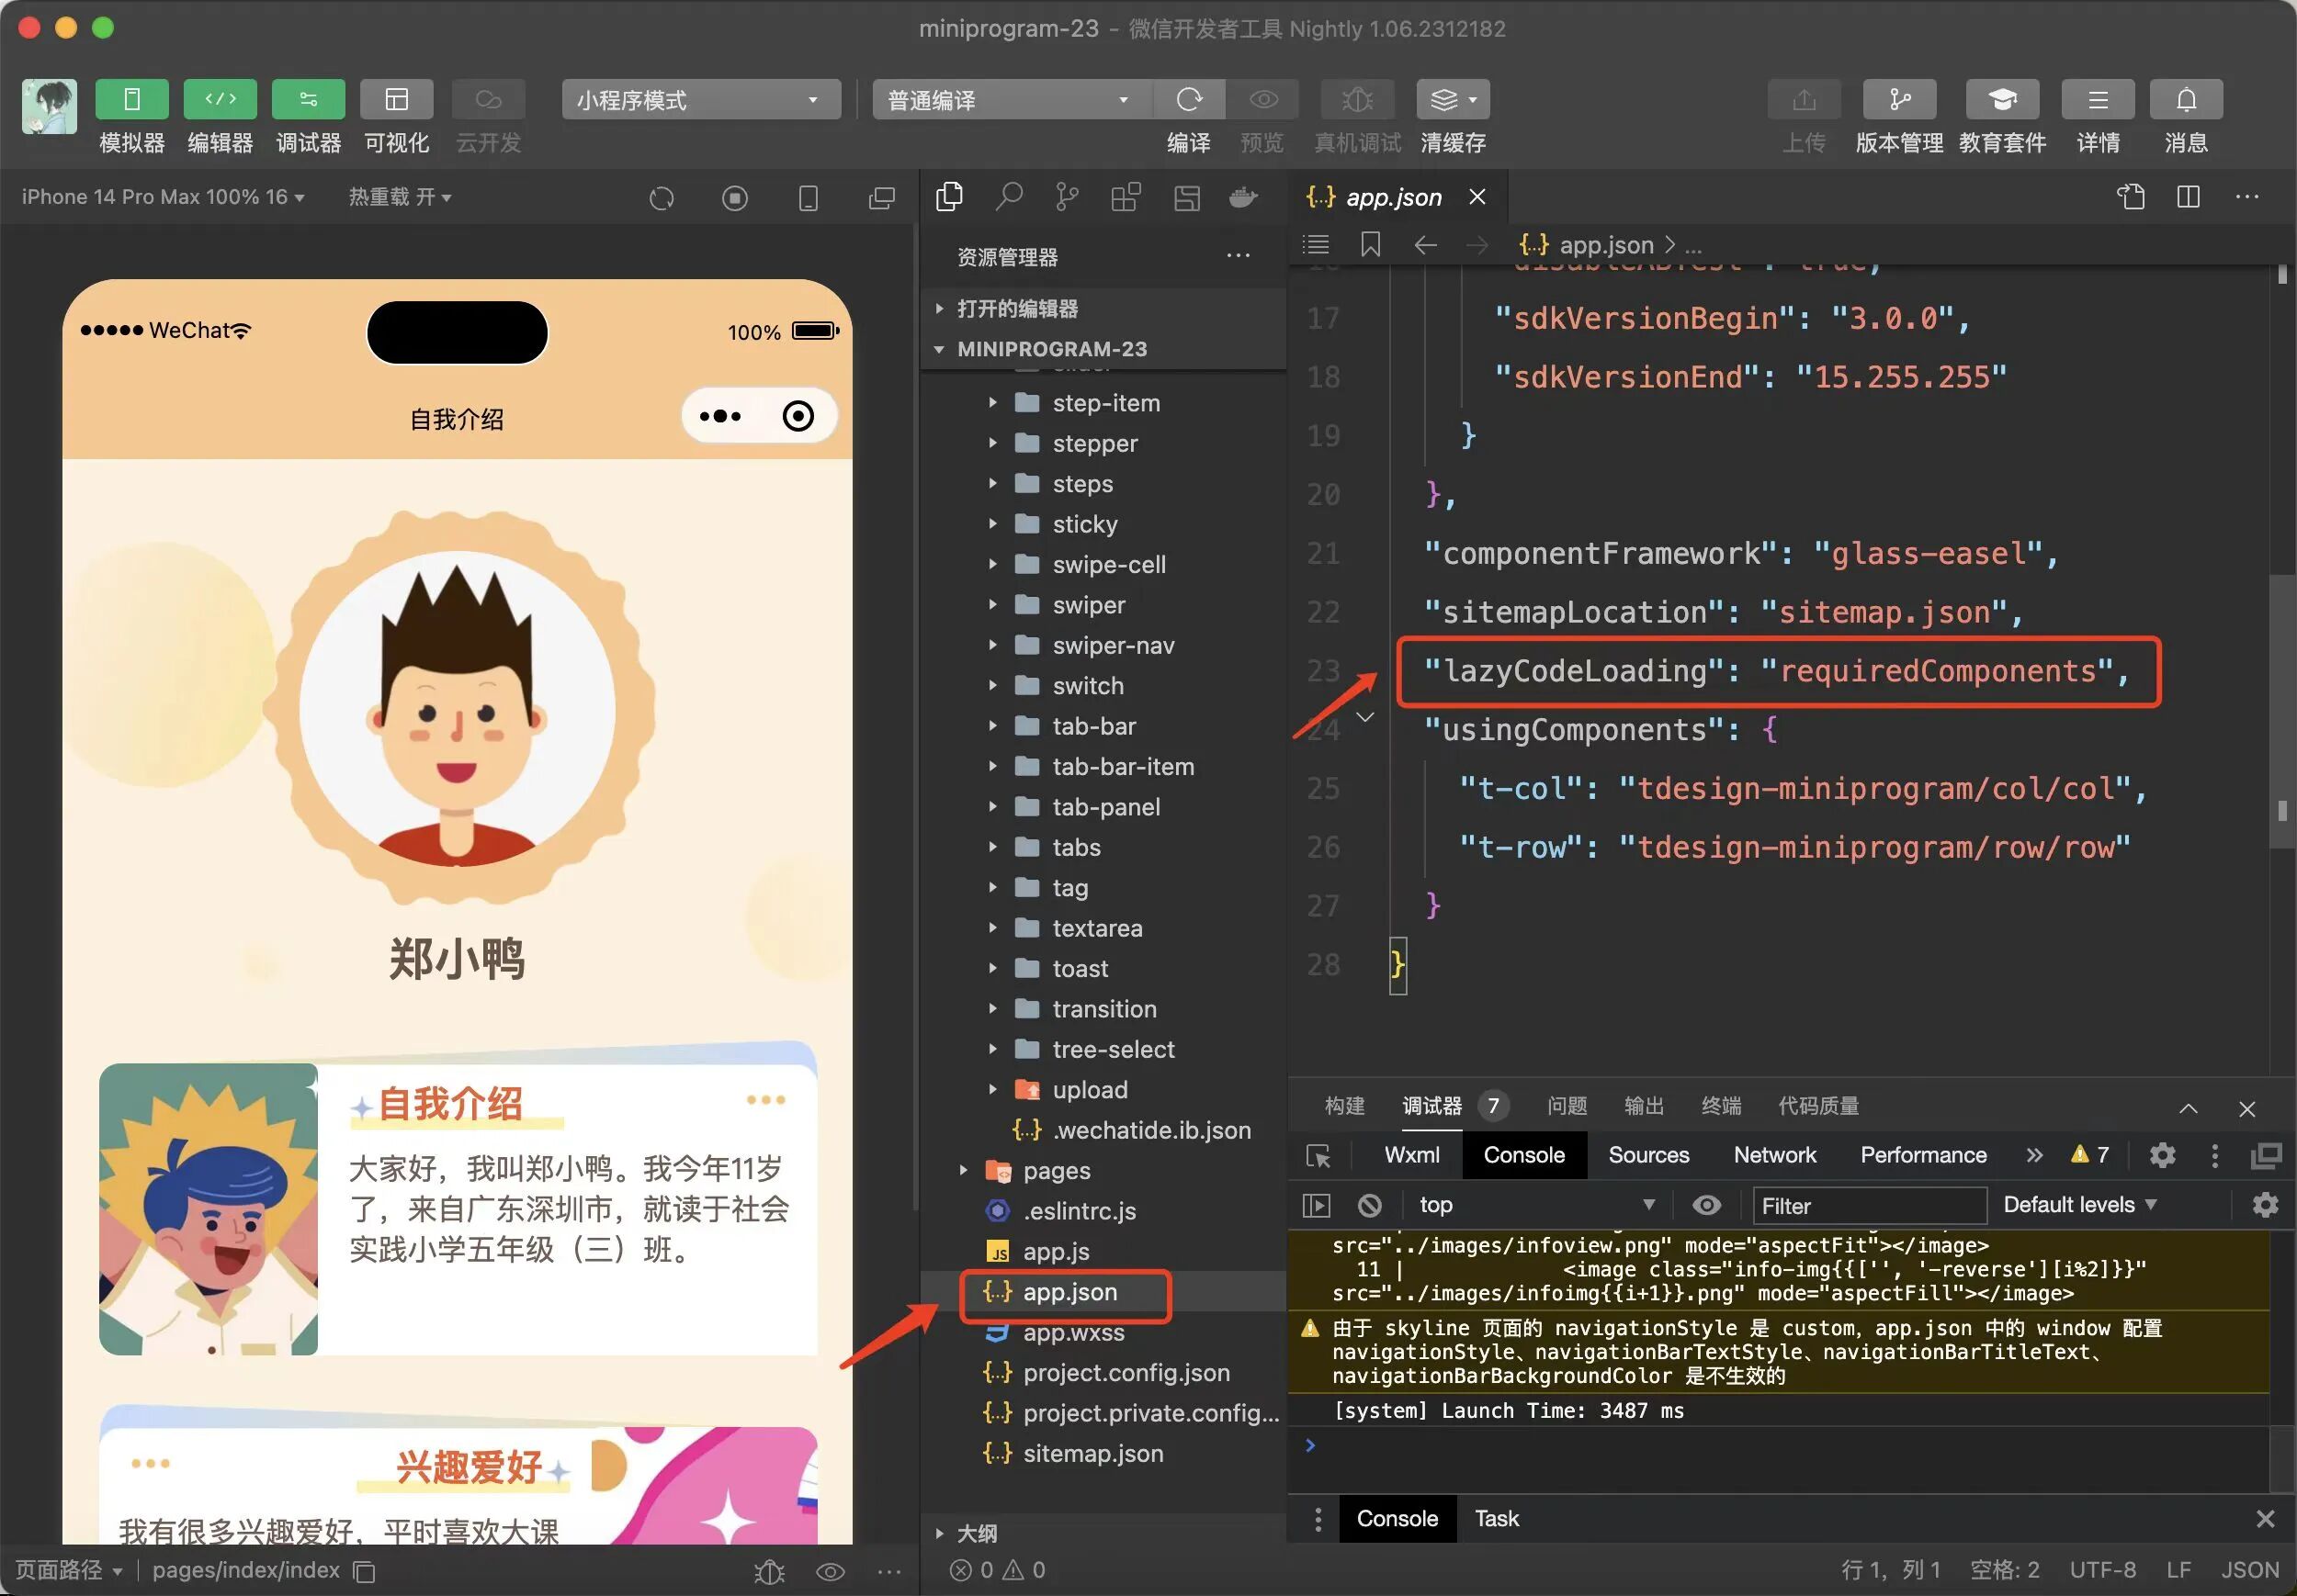Toggle the console live expression eye
Viewport: 2297px width, 1596px height.
(x=1707, y=1206)
